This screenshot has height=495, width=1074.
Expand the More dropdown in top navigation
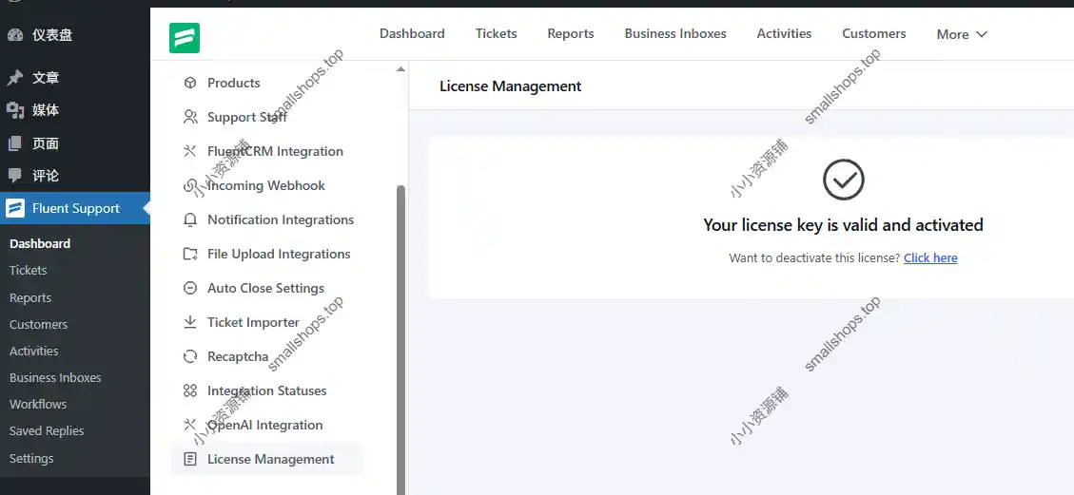tap(962, 34)
